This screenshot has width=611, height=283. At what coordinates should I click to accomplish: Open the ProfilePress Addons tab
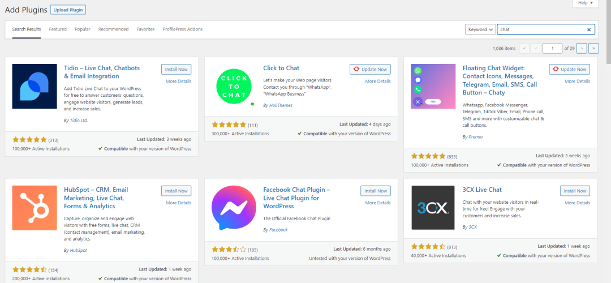(x=182, y=29)
